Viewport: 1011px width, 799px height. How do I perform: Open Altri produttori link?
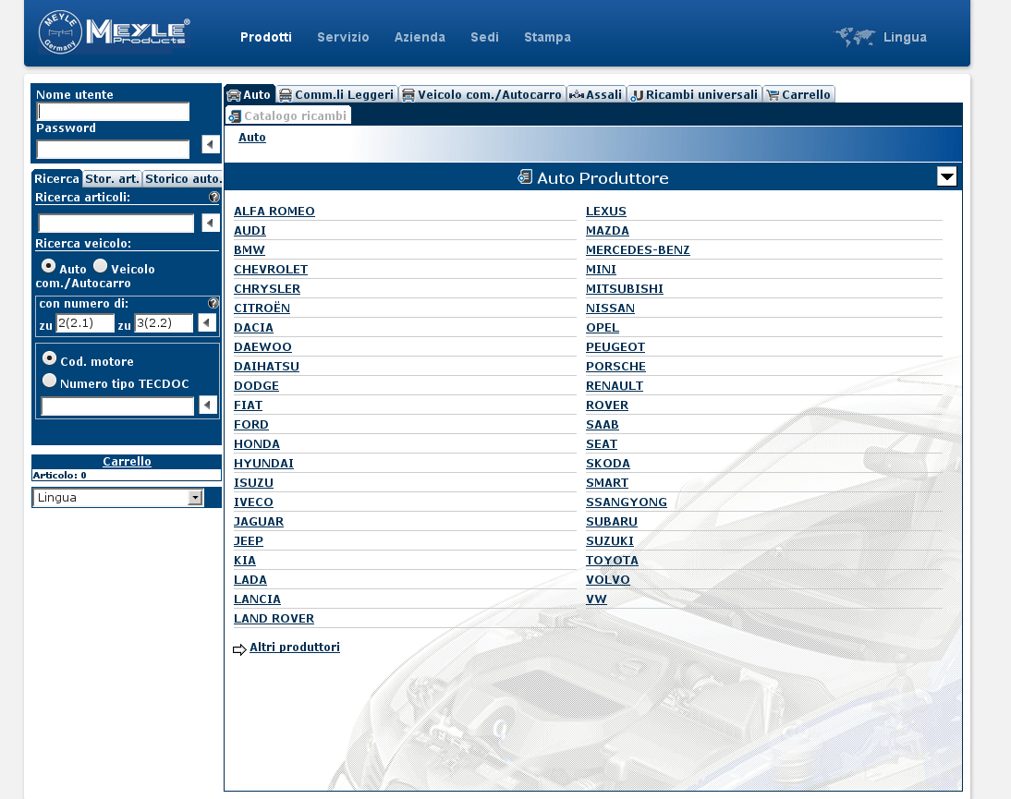click(295, 647)
